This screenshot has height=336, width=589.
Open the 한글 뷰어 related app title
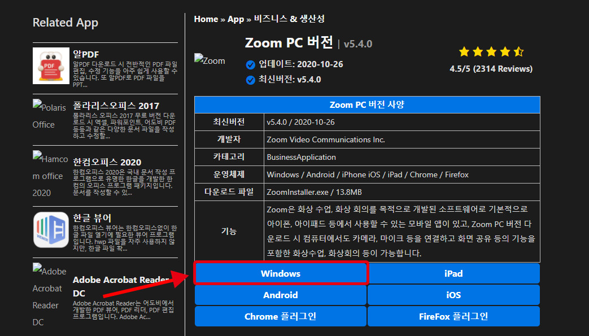click(x=92, y=218)
